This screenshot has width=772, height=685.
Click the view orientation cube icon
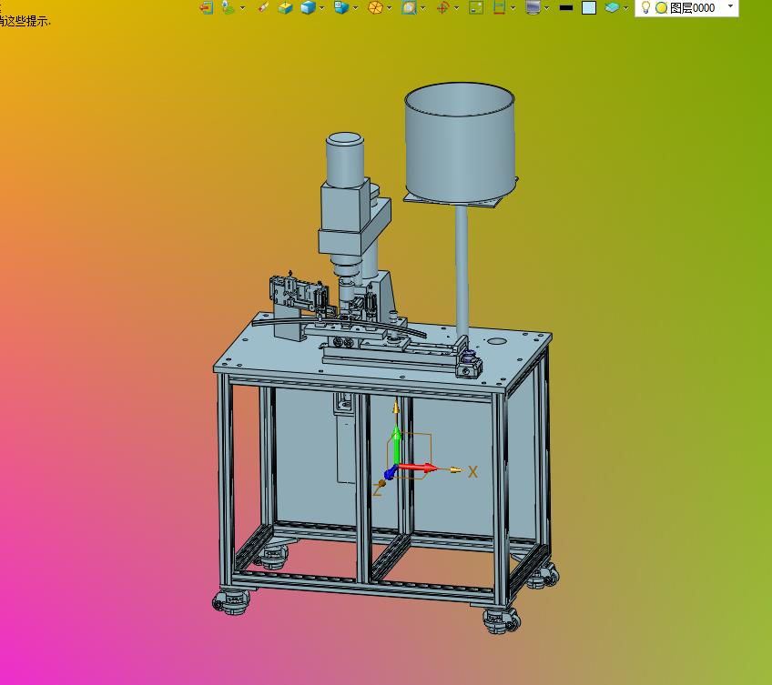[x=341, y=7]
